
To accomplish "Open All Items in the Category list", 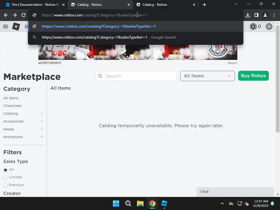I will 11,98.
